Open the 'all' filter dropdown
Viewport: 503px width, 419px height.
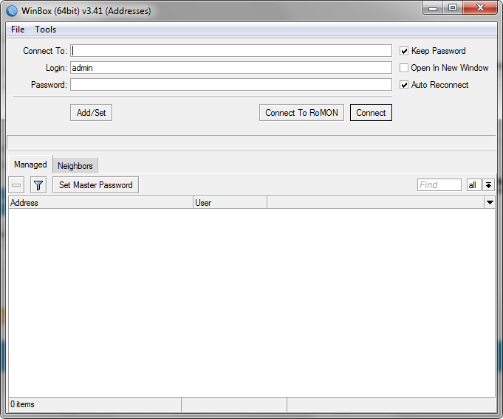point(473,185)
